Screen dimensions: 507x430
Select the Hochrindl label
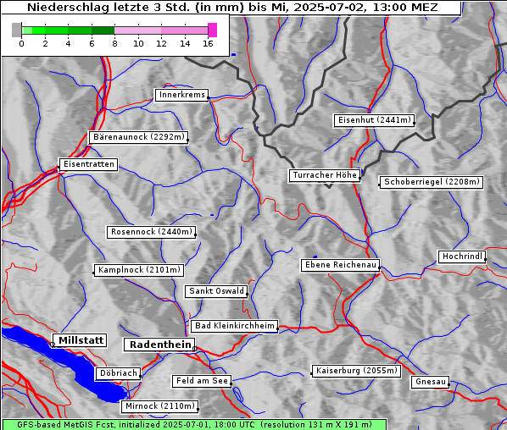pyautogui.click(x=462, y=256)
